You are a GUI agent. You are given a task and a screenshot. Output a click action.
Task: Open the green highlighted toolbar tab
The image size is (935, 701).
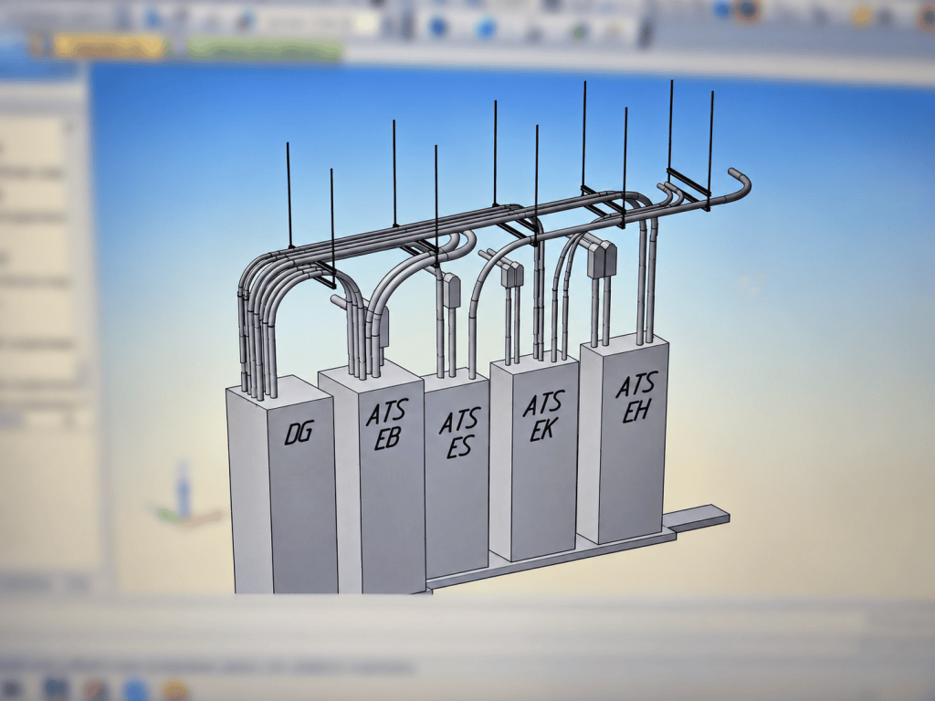[x=266, y=49]
